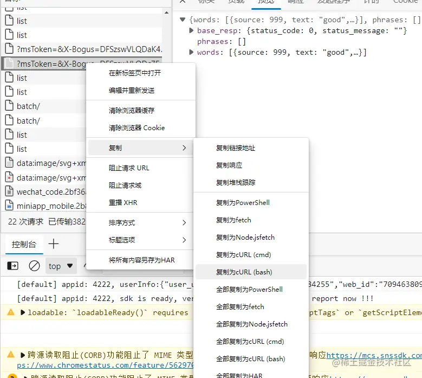
Task: Select the second batch/ request
Action: (44, 121)
